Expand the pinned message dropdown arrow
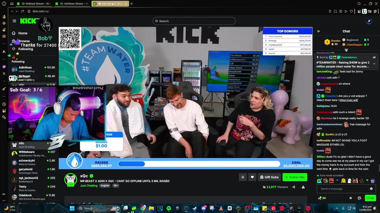This screenshot has height=213, width=380. (x=374, y=64)
